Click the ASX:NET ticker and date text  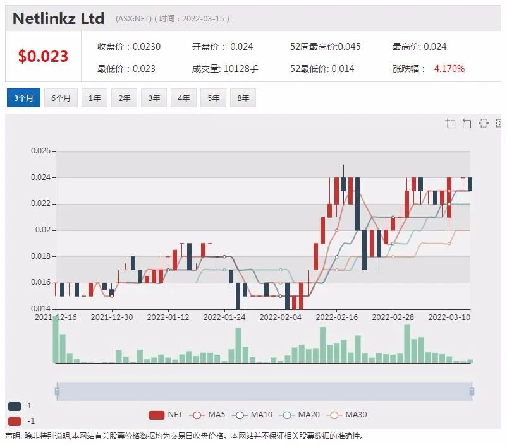coord(173,19)
